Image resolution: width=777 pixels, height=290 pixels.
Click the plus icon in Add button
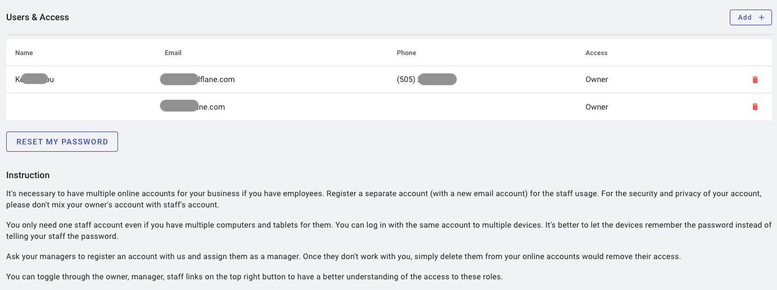click(x=762, y=17)
